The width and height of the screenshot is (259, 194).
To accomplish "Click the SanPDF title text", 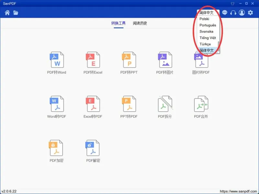I will 9,4.
